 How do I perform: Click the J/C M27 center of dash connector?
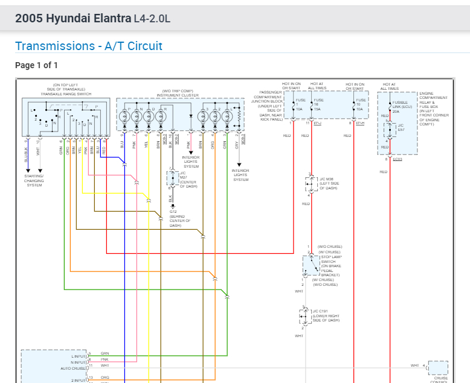click(x=172, y=179)
